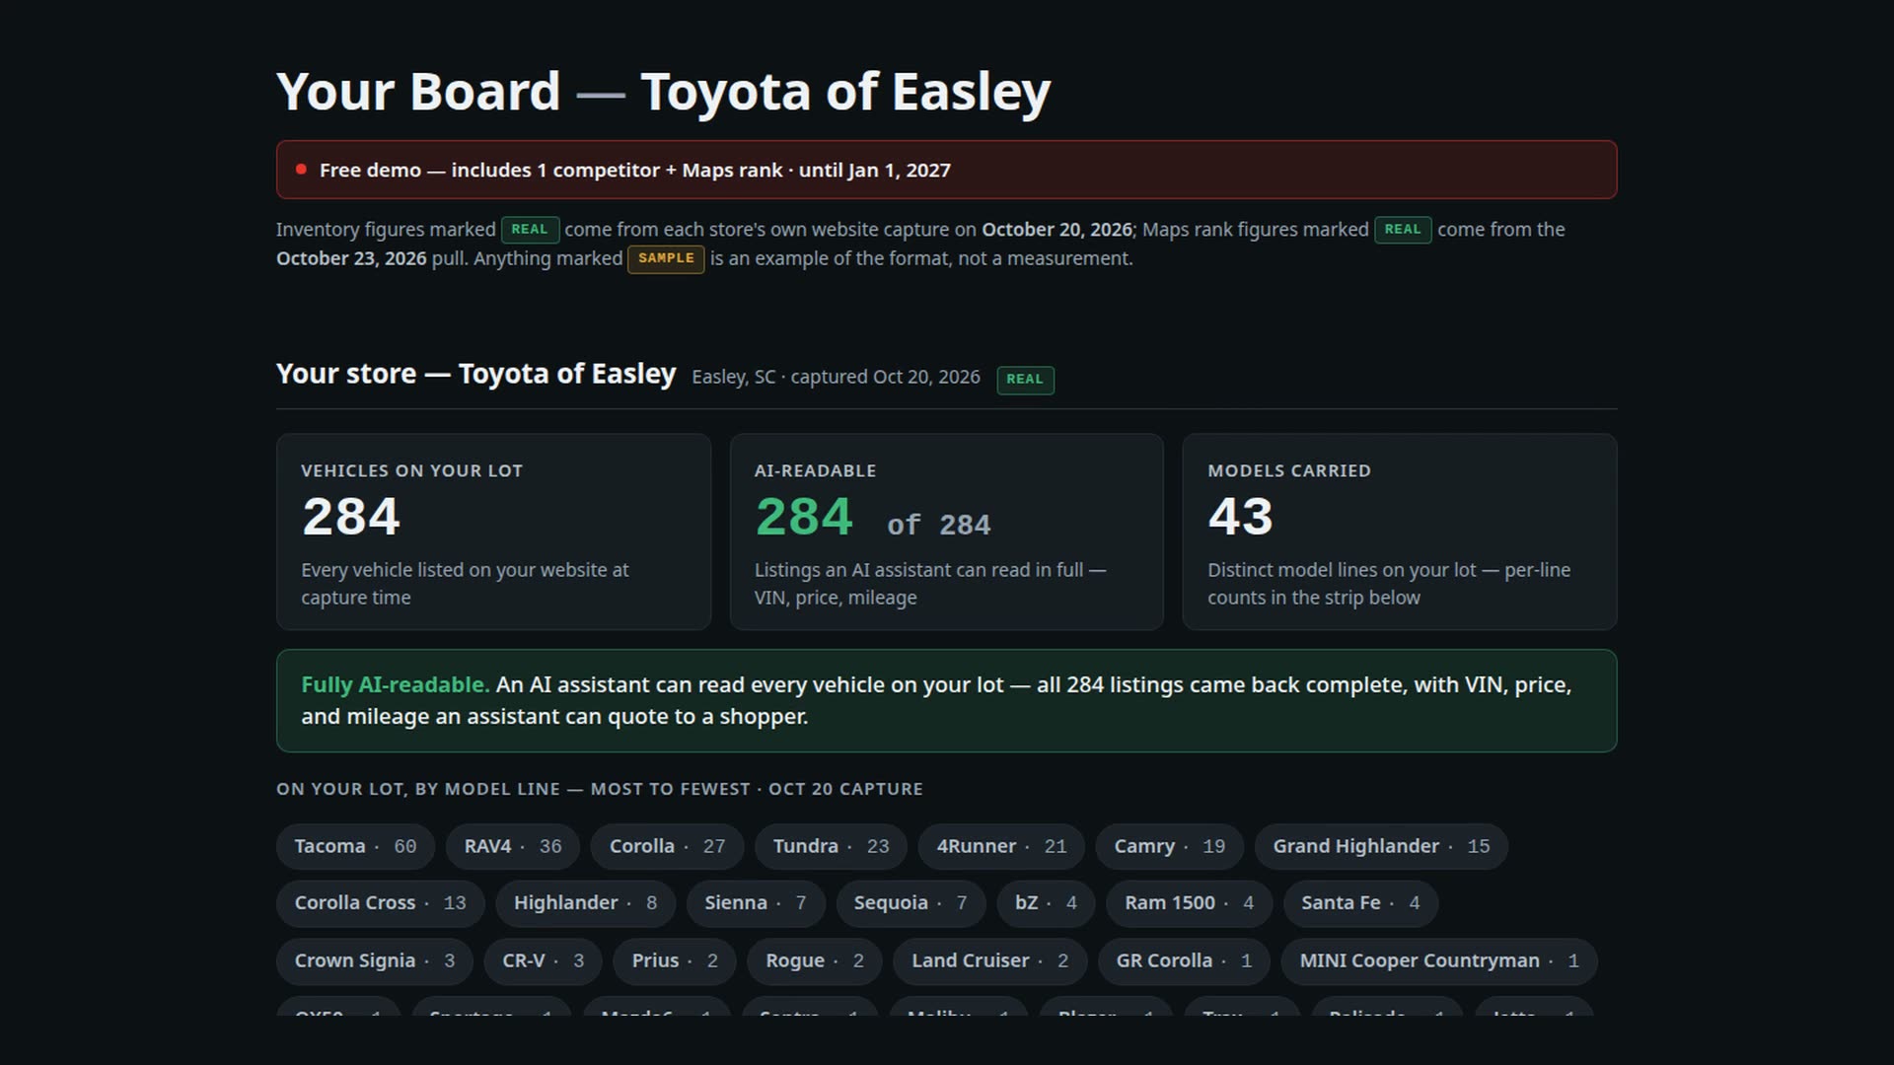Select the CR-V · 3 chip
The image size is (1894, 1065).
coord(544,960)
